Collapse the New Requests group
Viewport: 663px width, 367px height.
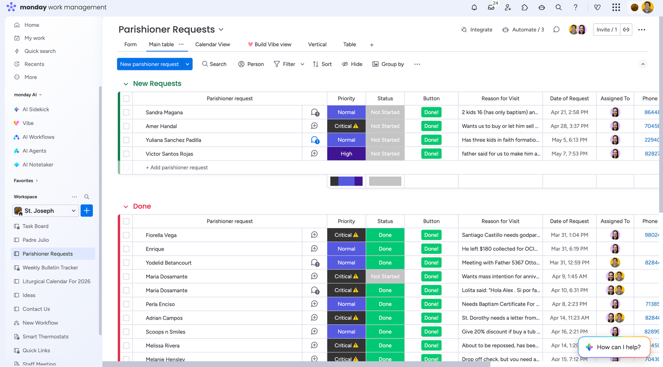tap(126, 84)
